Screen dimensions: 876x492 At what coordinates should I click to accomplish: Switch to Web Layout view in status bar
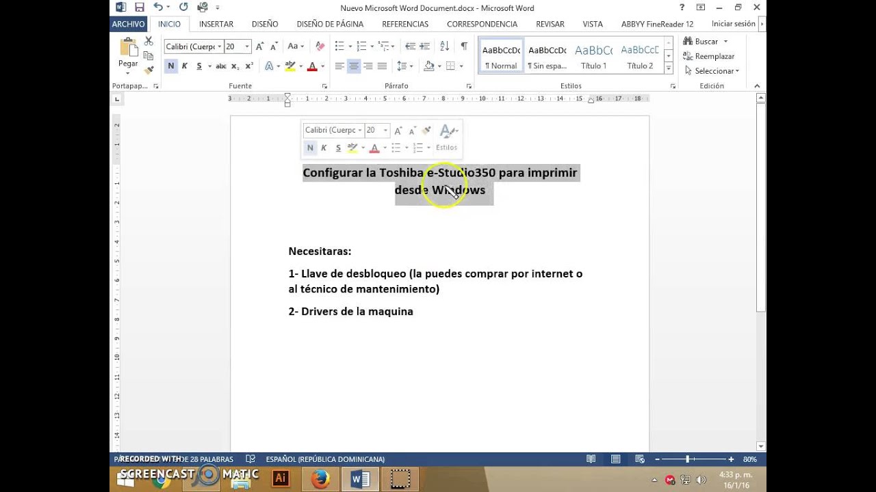(x=640, y=459)
